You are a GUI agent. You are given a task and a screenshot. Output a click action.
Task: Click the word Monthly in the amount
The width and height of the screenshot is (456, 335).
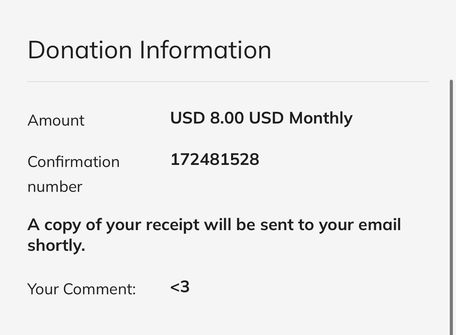coord(321,118)
